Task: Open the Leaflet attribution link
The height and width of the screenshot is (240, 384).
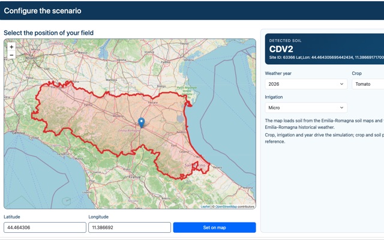Action: coord(205,206)
